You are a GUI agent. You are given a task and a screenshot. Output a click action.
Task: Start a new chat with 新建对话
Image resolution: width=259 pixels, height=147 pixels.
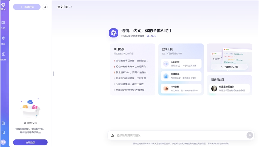pos(27,7)
